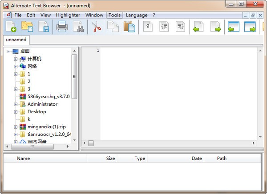Expand the 计算机 tree node

pyautogui.click(x=16, y=59)
